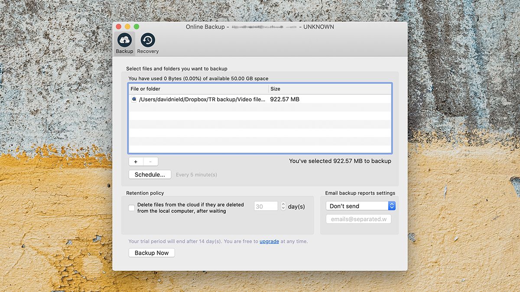Screen dimensions: 520x292
Task: Enable the delete-files-from-cloud retention checkbox
Action: (131, 208)
